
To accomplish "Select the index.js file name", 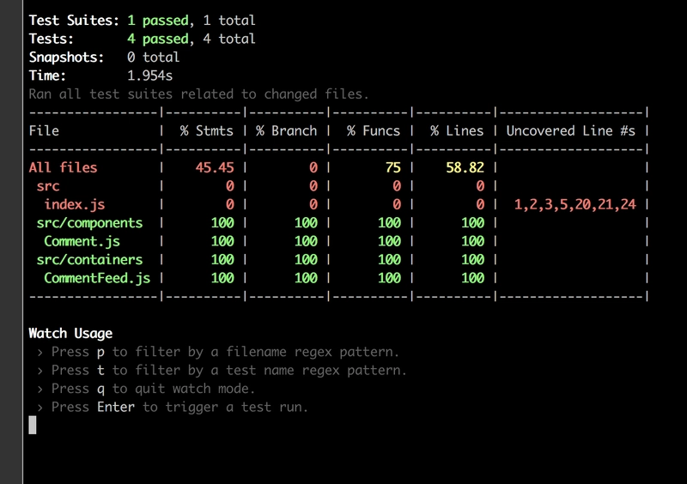I will coord(75,204).
